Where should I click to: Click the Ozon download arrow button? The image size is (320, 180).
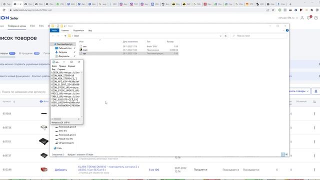(x=315, y=91)
